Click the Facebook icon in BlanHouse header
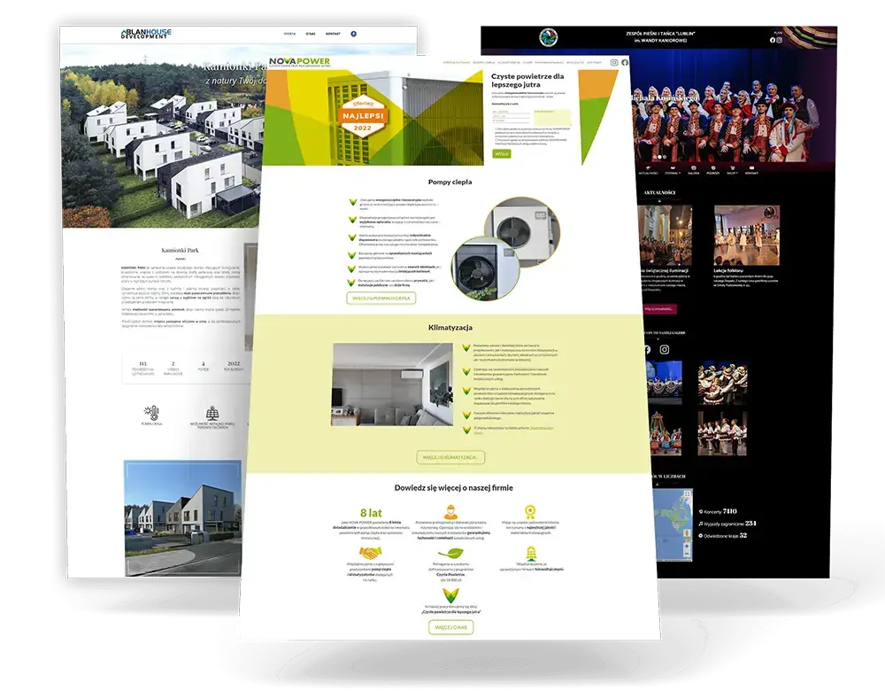This screenshot has width=885, height=691. [354, 34]
